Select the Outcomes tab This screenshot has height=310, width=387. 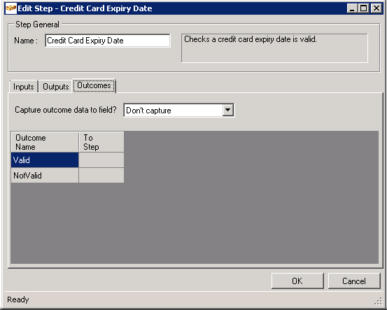tap(94, 85)
